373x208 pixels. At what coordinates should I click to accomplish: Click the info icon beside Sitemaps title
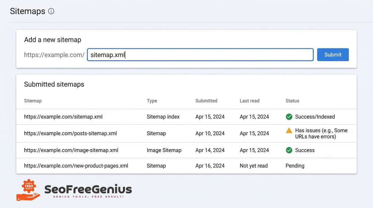click(x=51, y=11)
